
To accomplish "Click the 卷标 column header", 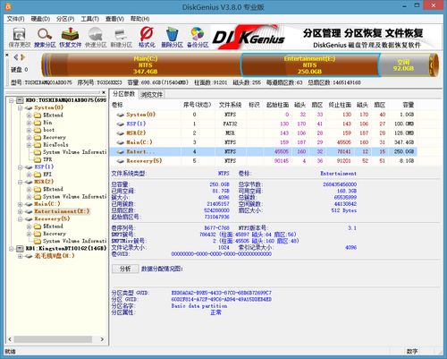I will 117,105.
